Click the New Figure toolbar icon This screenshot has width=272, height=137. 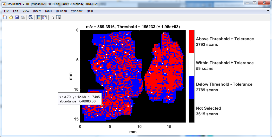pyautogui.click(x=5, y=18)
